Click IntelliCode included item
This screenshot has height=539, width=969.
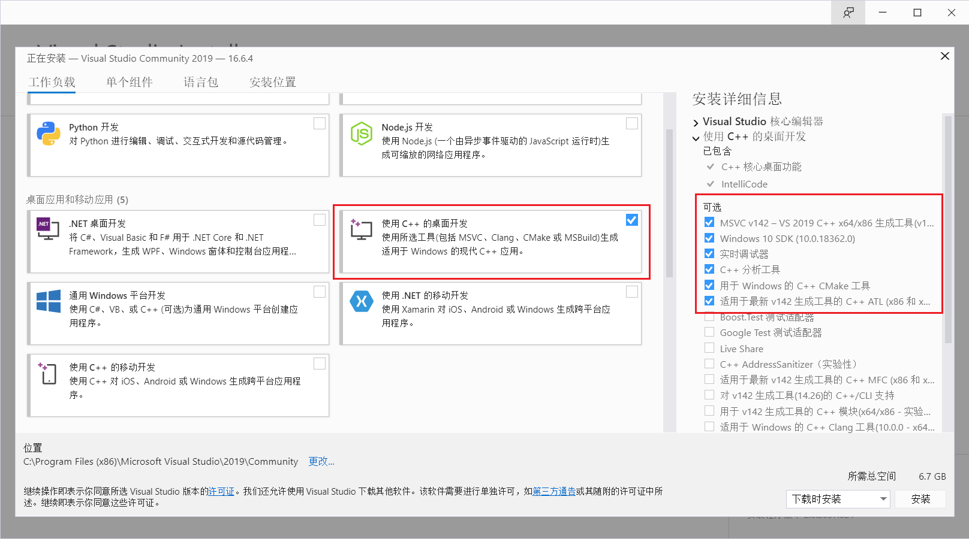[744, 184]
